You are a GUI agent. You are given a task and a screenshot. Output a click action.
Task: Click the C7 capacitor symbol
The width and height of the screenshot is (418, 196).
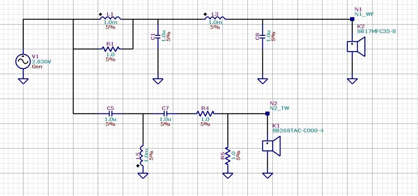click(x=165, y=114)
